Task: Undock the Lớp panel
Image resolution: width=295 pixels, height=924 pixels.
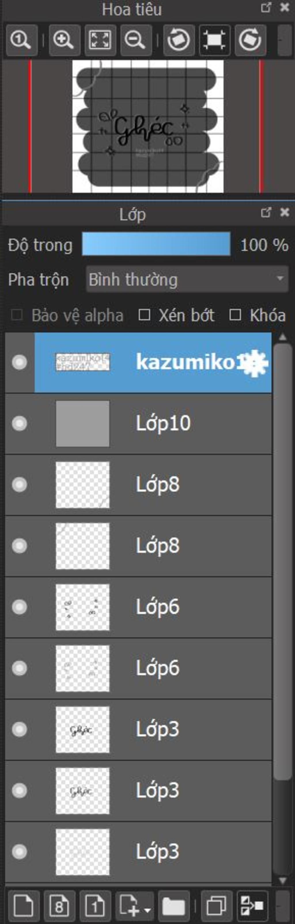Action: click(266, 212)
